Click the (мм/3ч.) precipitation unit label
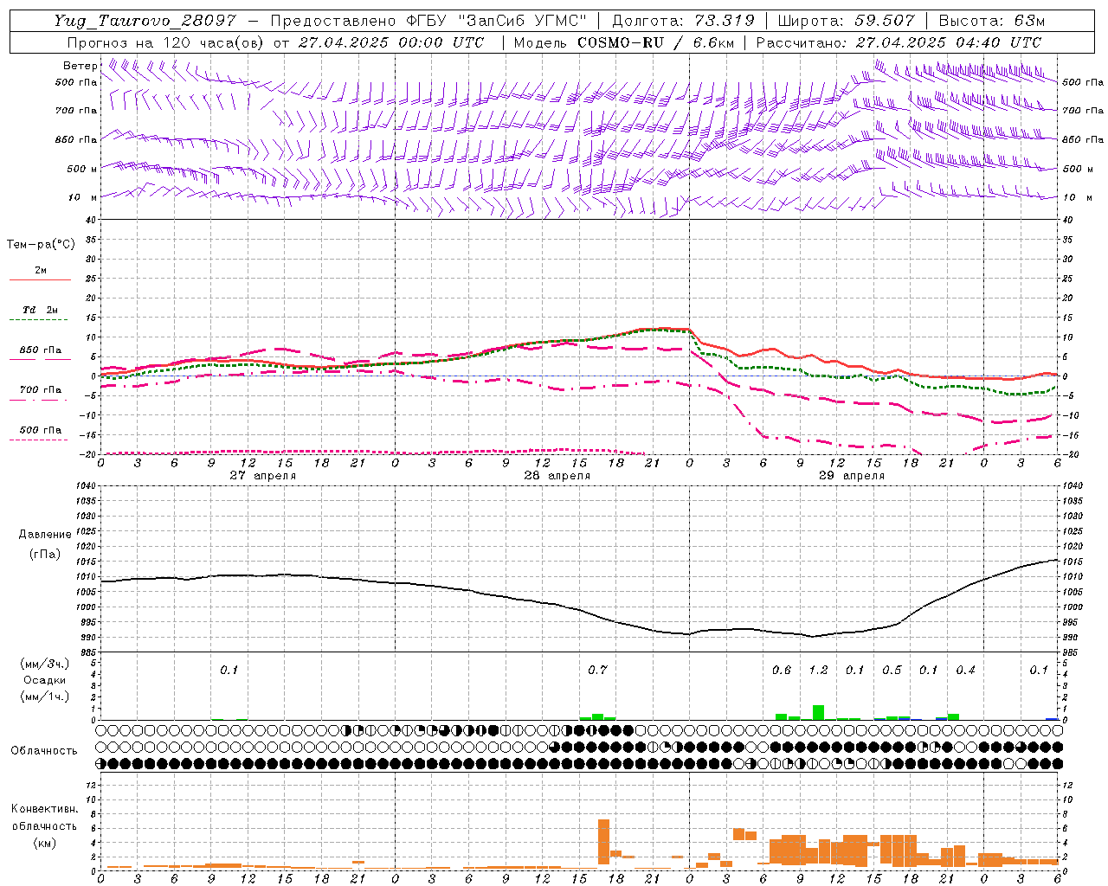Viewport: 1108px width, 886px height. (x=45, y=664)
